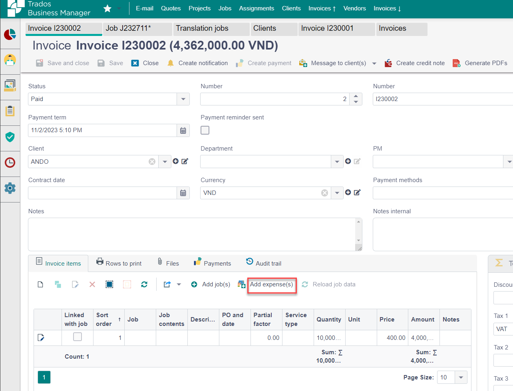Image resolution: width=513 pixels, height=391 pixels.
Task: Toggle the Payment reminder sent checkbox
Action: pyautogui.click(x=205, y=130)
